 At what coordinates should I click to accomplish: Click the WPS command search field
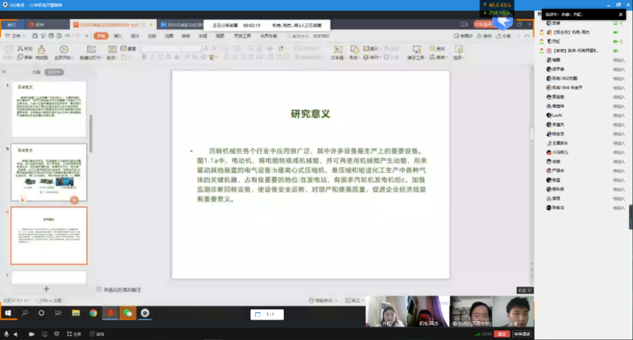(309, 36)
